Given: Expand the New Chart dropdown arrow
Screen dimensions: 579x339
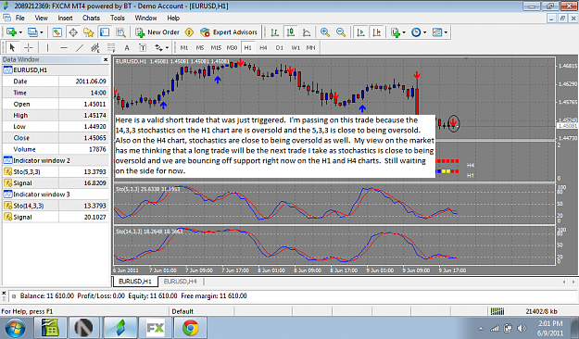Looking at the screenshot, I should tap(20, 32).
